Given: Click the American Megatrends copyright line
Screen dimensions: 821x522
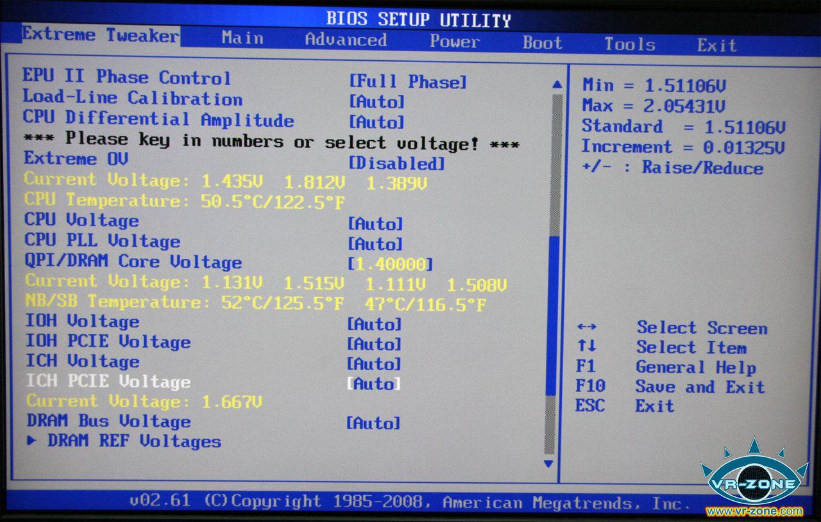Looking at the screenshot, I should [x=410, y=502].
